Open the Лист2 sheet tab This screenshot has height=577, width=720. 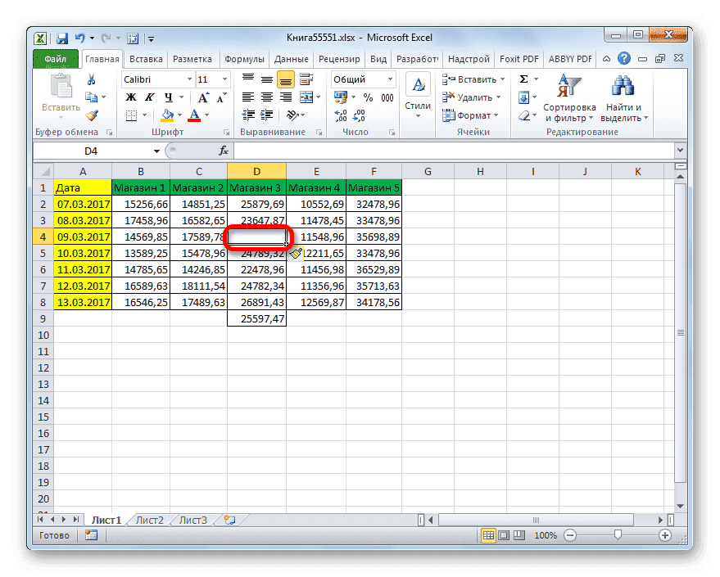[149, 520]
